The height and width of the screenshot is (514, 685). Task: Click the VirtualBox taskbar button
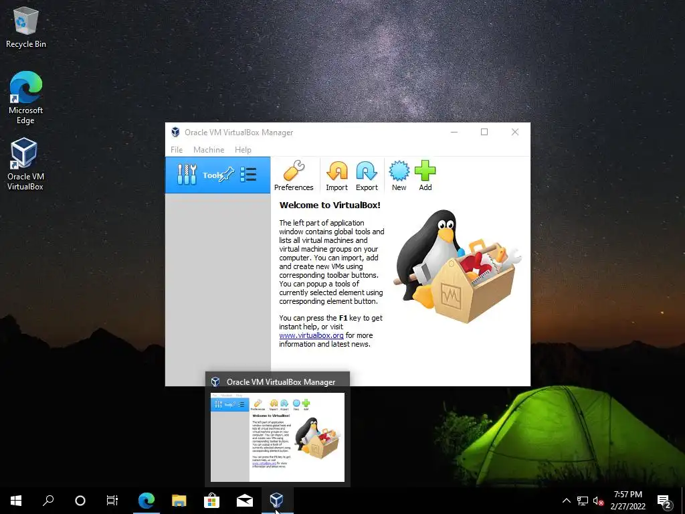tap(277, 500)
